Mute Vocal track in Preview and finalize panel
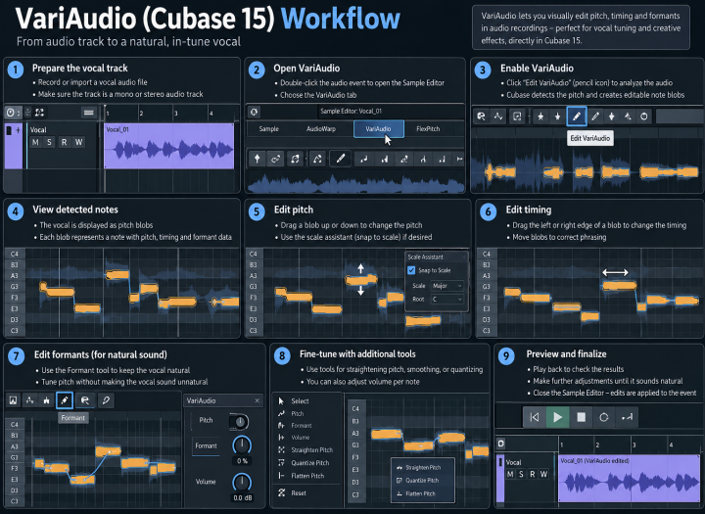Screen dimensions: 705x514 pos(510,475)
